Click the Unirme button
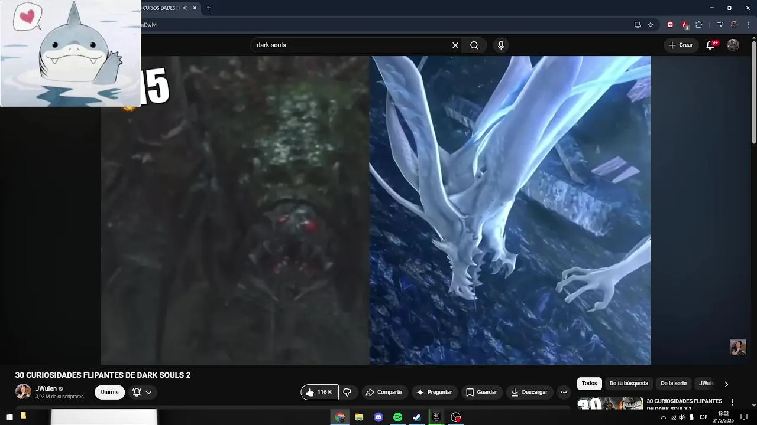 point(109,392)
